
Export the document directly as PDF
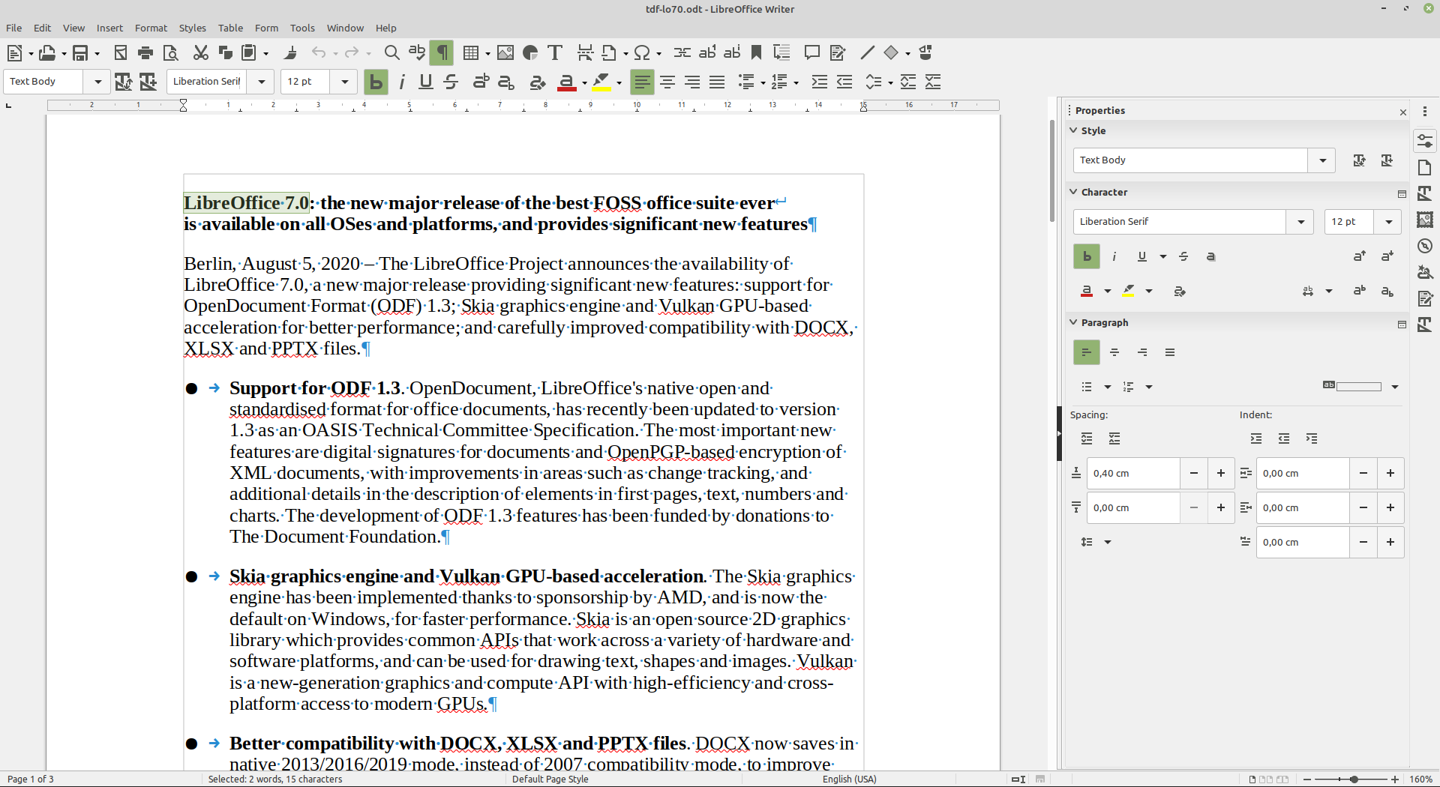(121, 52)
